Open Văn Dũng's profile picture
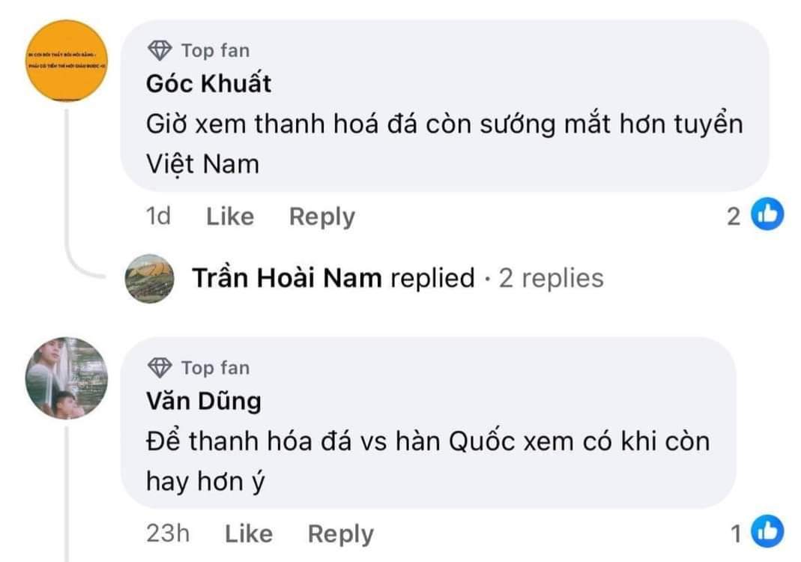 pyautogui.click(x=67, y=378)
